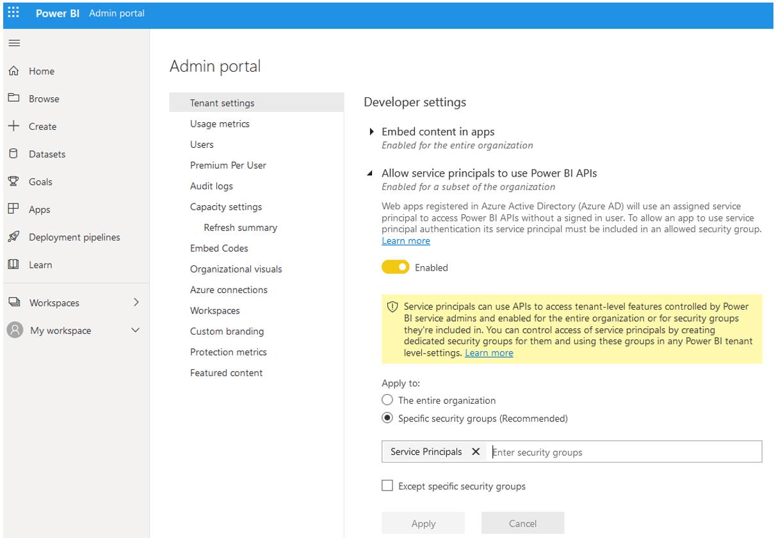The width and height of the screenshot is (776, 538).
Task: Click the Datasets cylinder icon
Action: point(13,154)
